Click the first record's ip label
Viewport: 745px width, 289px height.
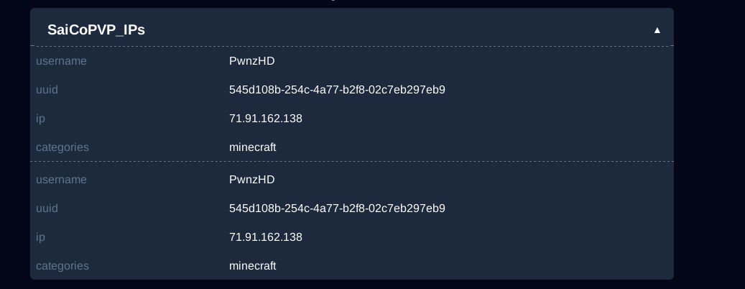[x=40, y=119]
